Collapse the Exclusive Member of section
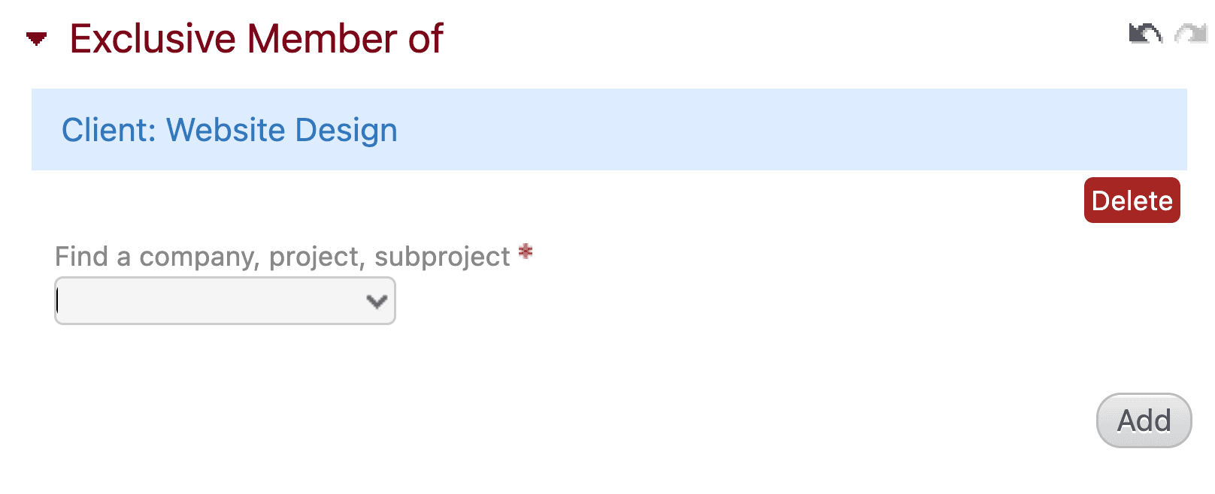 pyautogui.click(x=36, y=38)
